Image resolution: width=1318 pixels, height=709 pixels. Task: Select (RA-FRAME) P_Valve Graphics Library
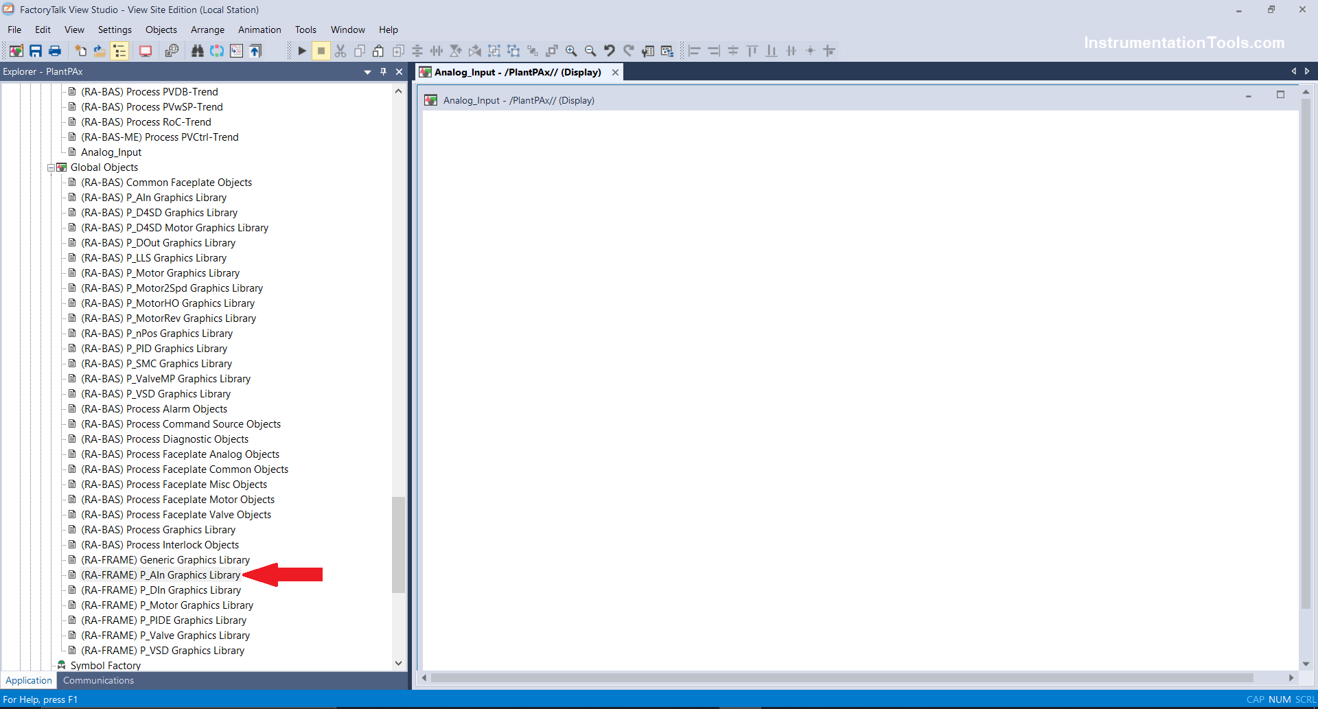coord(165,636)
